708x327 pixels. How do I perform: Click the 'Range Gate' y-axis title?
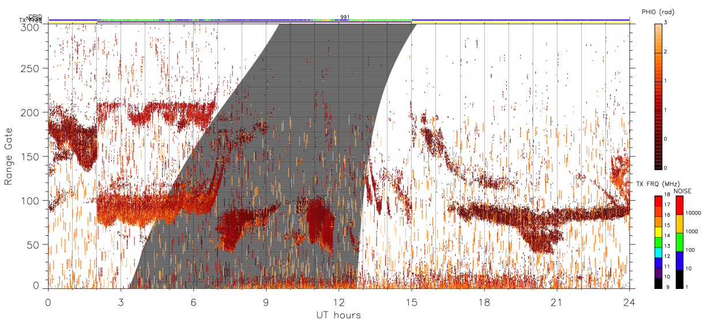click(9, 156)
